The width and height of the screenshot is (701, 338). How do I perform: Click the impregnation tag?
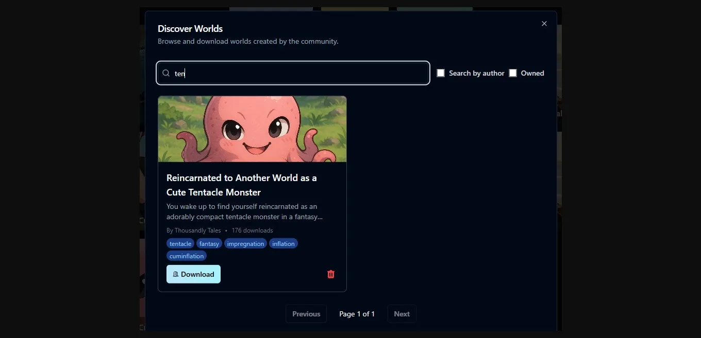pyautogui.click(x=245, y=243)
